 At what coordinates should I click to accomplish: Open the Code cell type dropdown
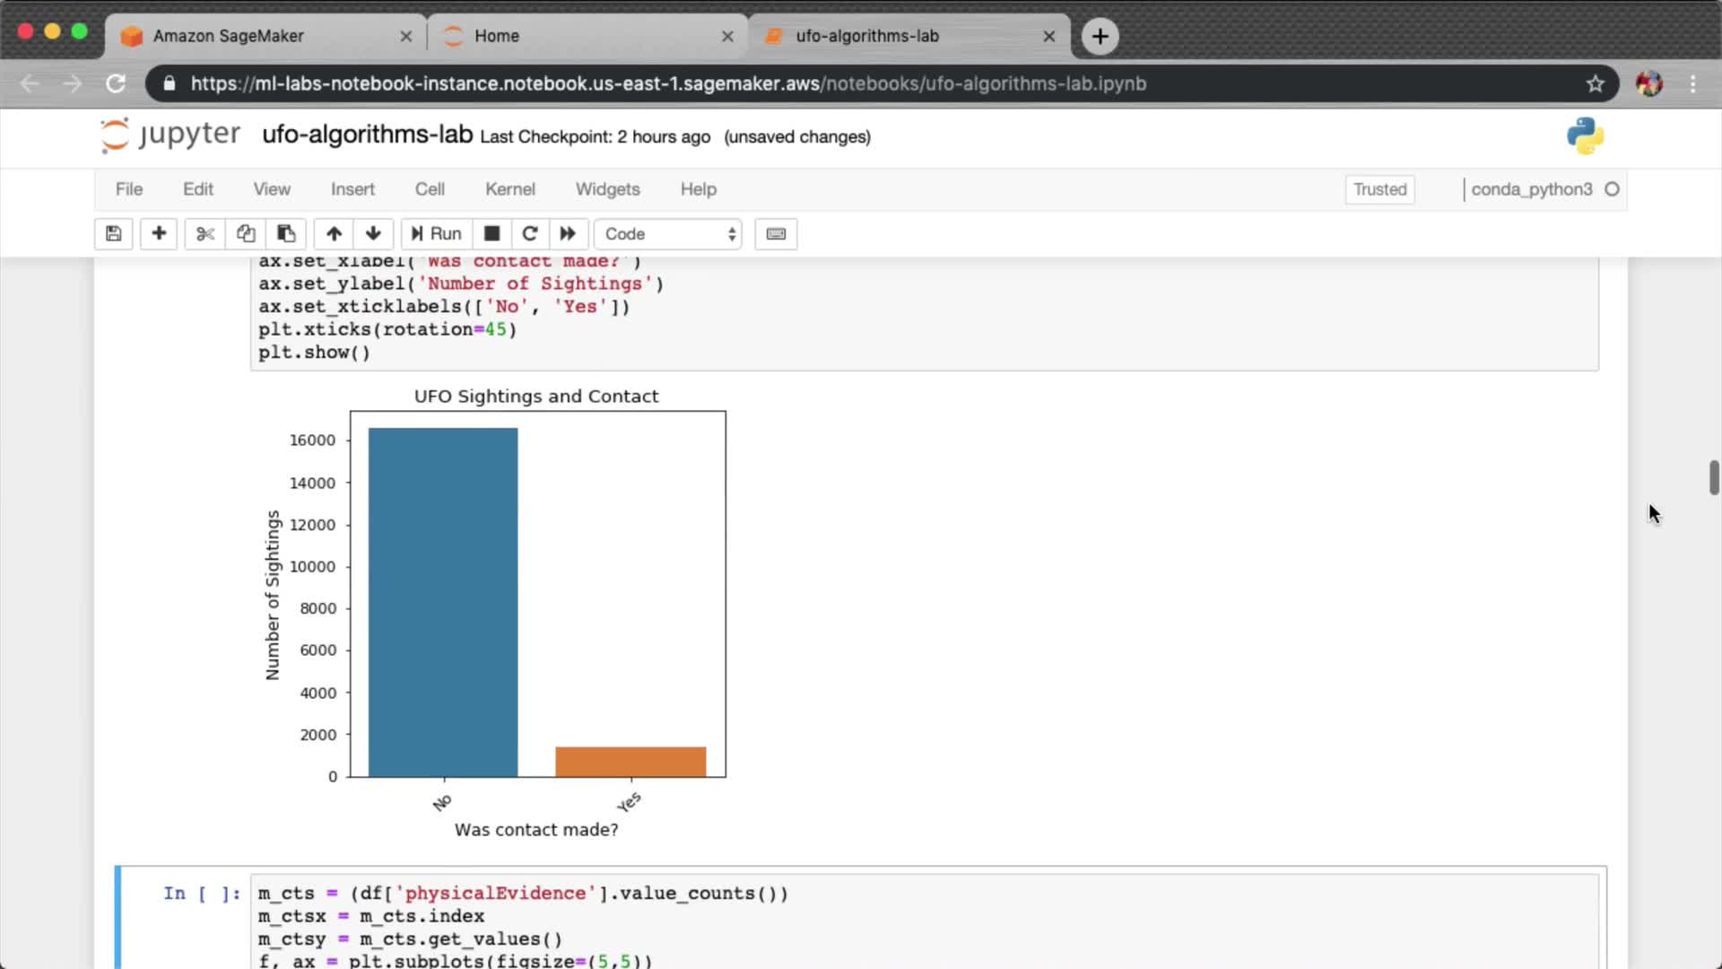point(669,234)
